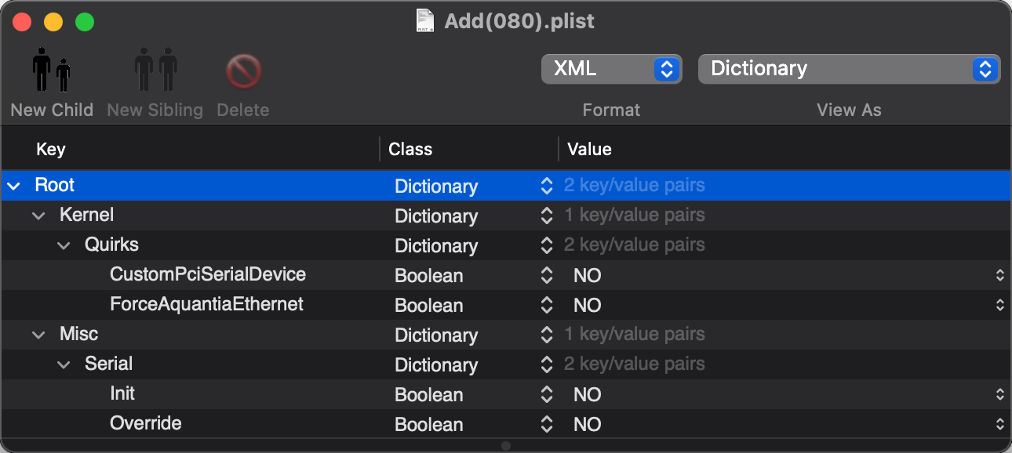This screenshot has width=1012, height=453.
Task: Select the Override key row
Action: (146, 423)
